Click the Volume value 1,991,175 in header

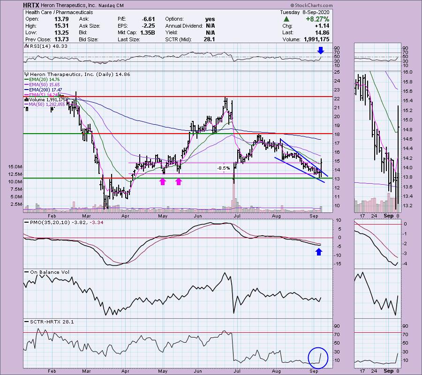316,39
